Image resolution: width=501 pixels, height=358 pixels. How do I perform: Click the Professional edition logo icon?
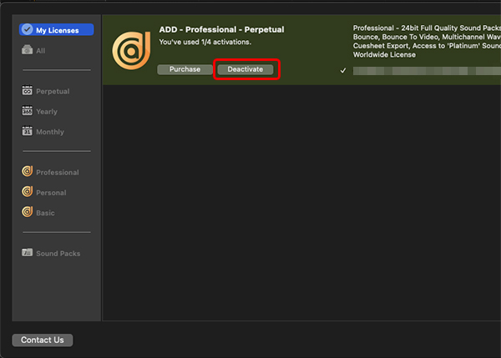tap(28, 172)
